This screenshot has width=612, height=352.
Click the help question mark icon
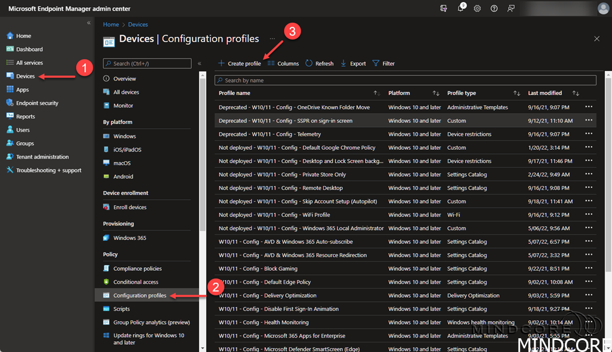point(494,8)
